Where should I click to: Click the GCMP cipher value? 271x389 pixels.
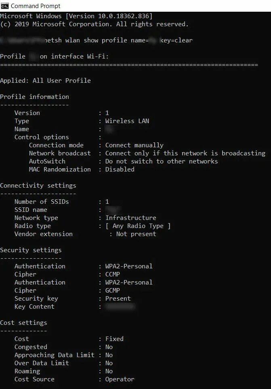coord(113,291)
